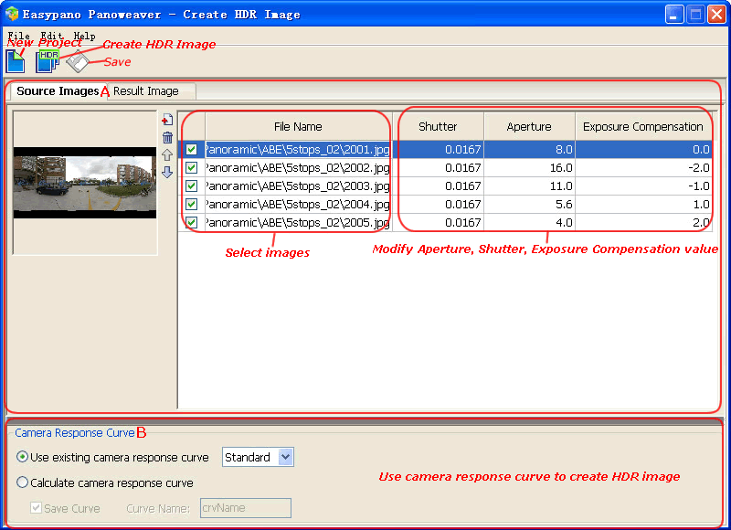Select Calculate camera response curve option
Image resolution: width=731 pixels, height=530 pixels.
click(x=22, y=482)
